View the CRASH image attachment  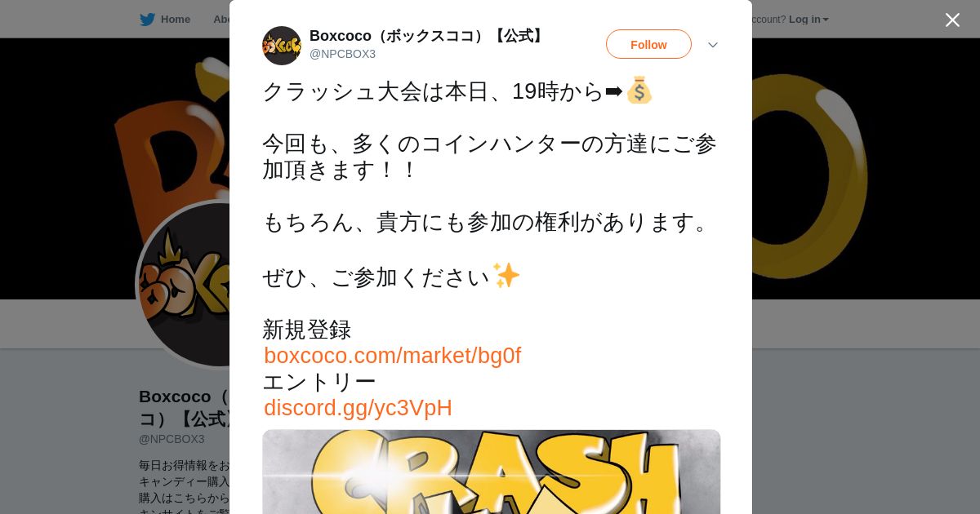[491, 472]
